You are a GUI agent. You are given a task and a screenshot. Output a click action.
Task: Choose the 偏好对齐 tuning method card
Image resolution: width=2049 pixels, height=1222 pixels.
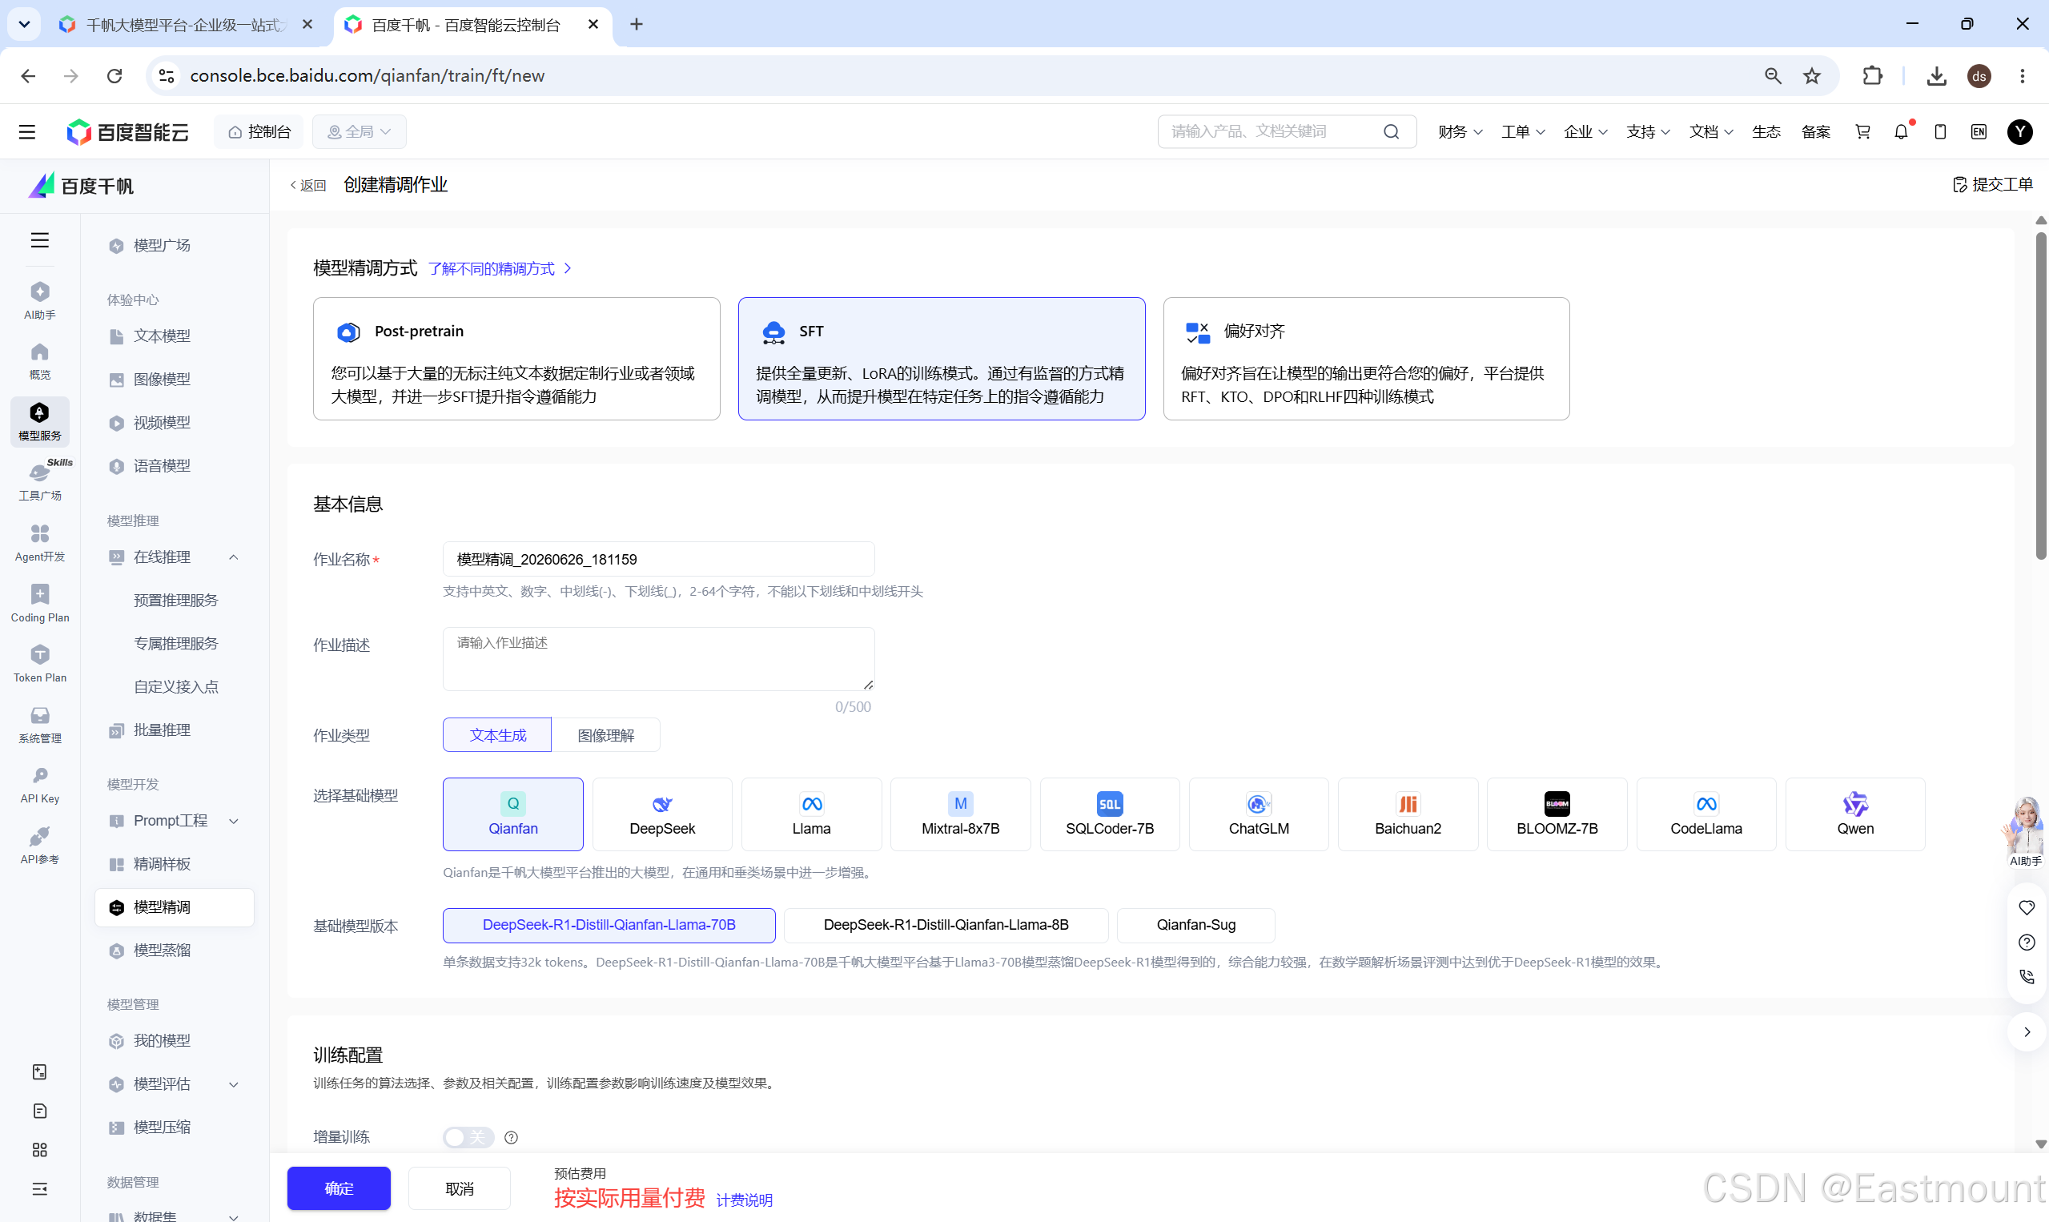point(1366,359)
